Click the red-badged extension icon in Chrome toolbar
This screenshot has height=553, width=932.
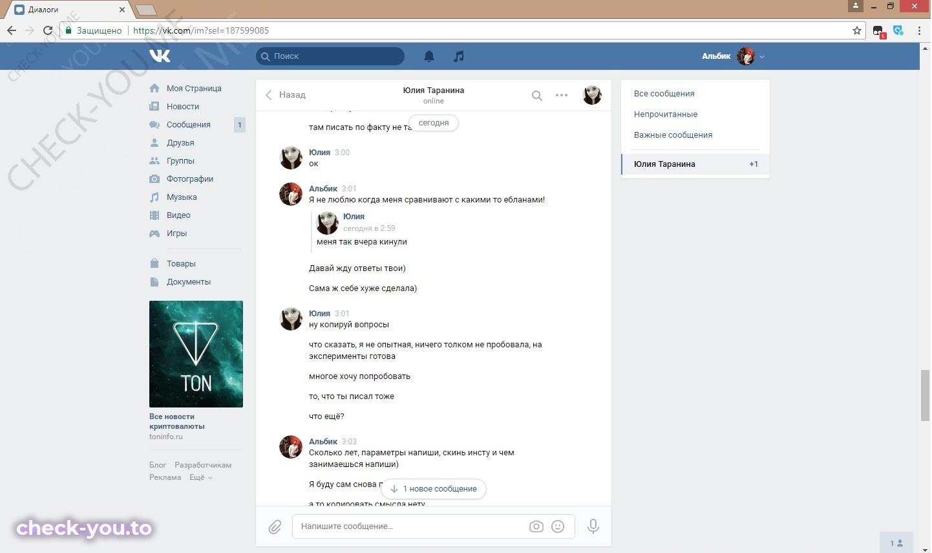click(x=878, y=31)
